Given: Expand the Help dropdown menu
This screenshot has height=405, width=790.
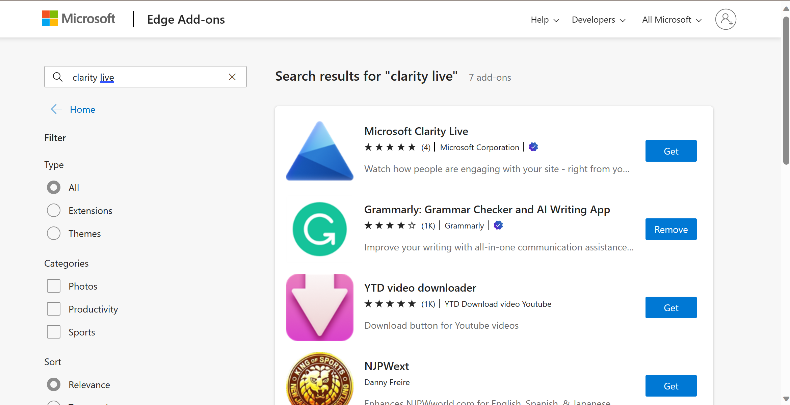Looking at the screenshot, I should [x=545, y=19].
